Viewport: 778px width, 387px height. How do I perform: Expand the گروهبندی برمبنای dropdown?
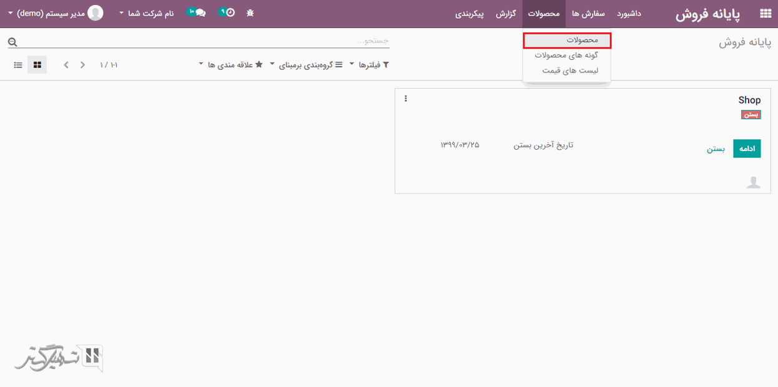310,64
